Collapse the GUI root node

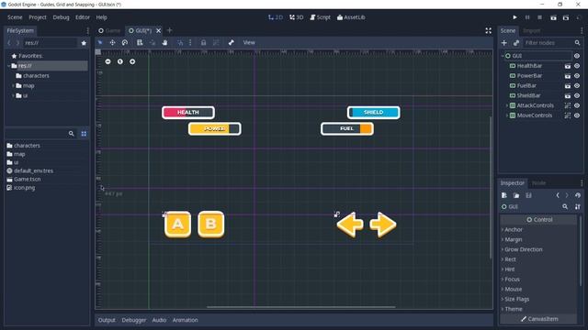pos(503,56)
